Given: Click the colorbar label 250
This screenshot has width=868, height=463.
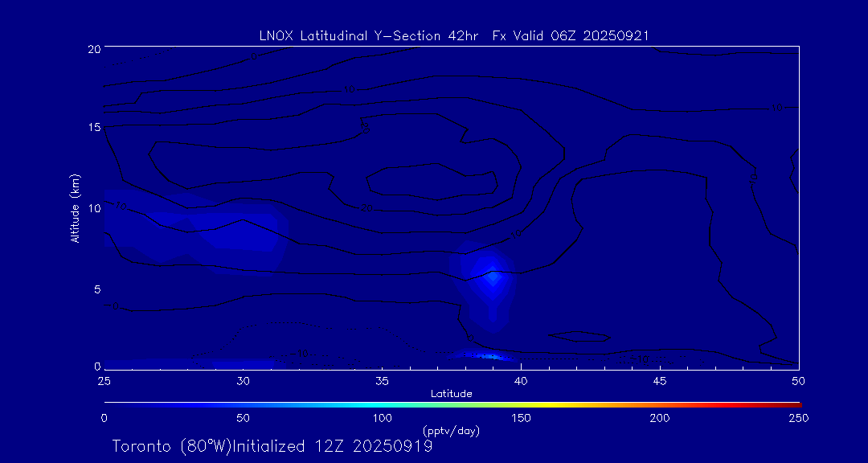Looking at the screenshot, I should point(798,418).
